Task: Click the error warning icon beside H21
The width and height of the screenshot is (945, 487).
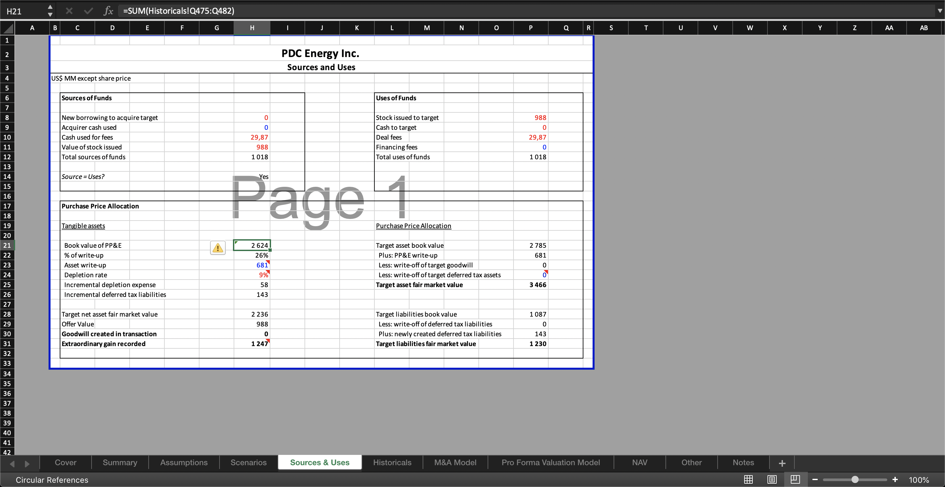Action: click(218, 248)
